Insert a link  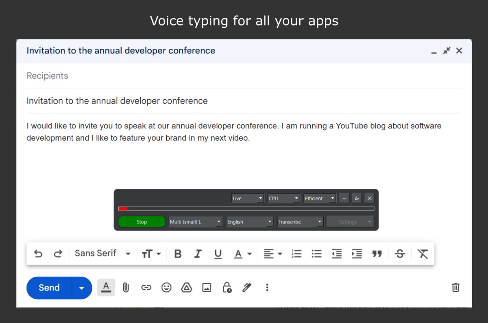click(146, 288)
